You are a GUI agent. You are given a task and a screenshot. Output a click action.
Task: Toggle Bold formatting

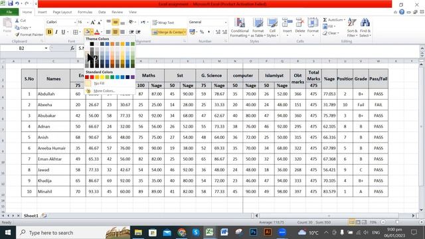pos(49,32)
